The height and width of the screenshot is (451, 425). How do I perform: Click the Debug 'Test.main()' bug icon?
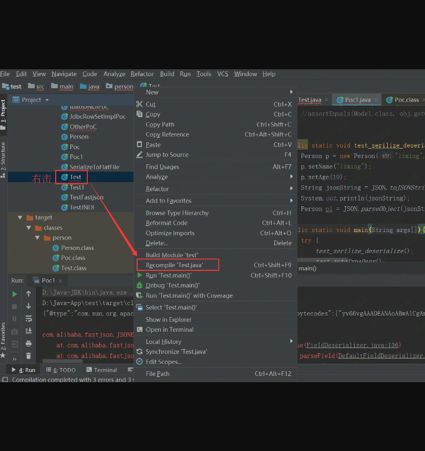(x=140, y=286)
